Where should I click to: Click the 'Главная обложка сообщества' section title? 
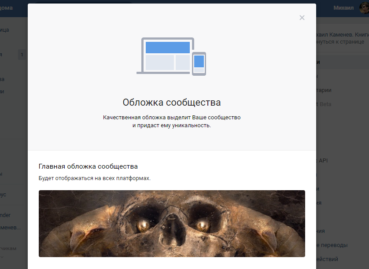[88, 166]
